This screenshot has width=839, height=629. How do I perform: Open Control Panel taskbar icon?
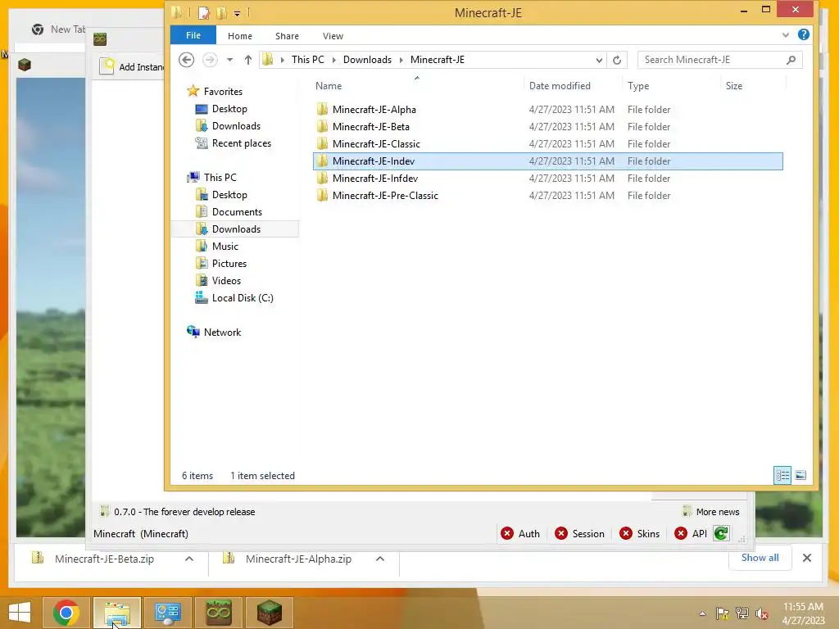pyautogui.click(x=167, y=613)
